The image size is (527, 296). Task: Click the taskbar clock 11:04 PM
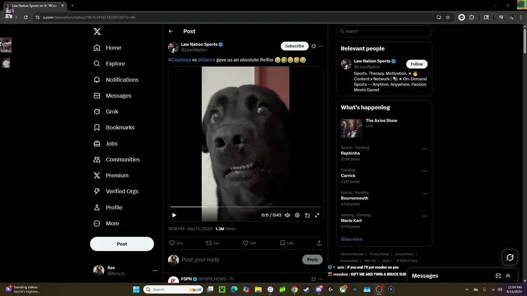(x=515, y=289)
